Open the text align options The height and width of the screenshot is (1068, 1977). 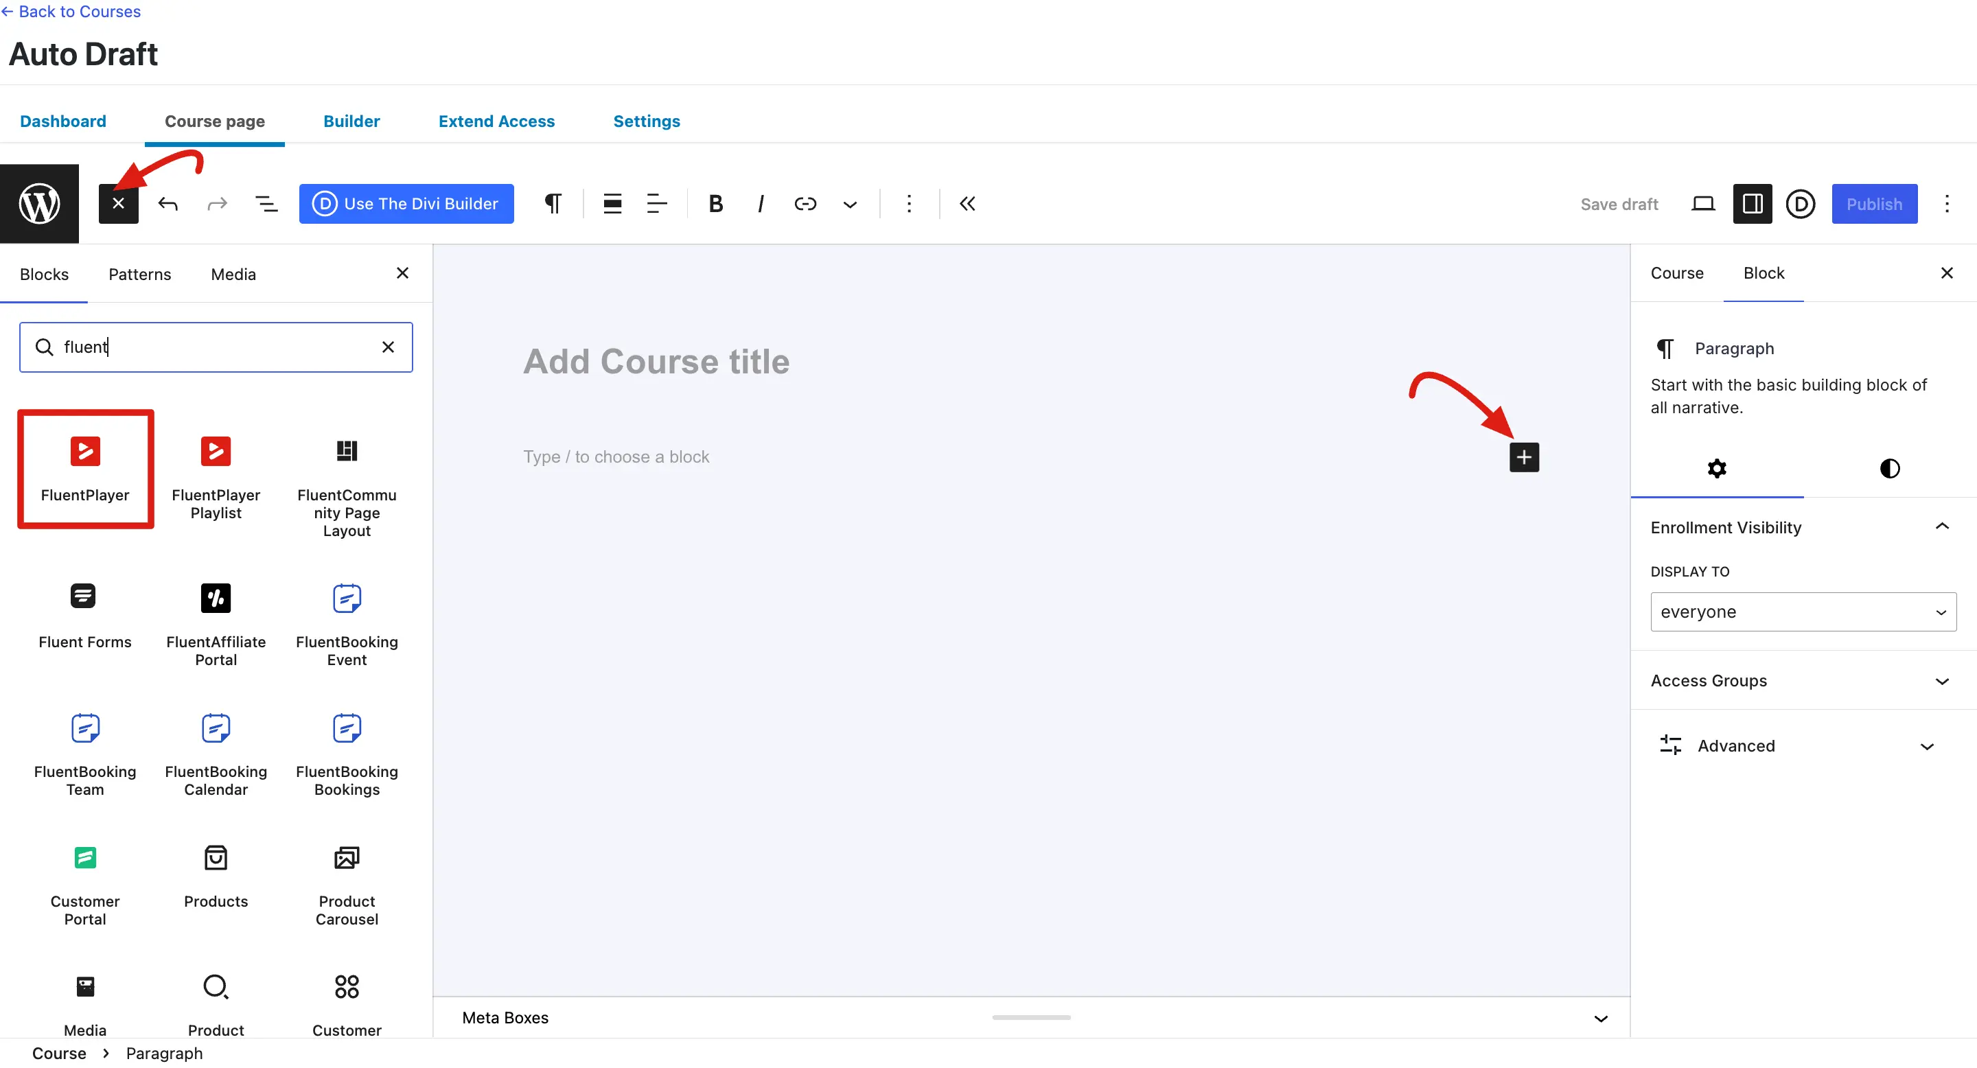pos(656,203)
